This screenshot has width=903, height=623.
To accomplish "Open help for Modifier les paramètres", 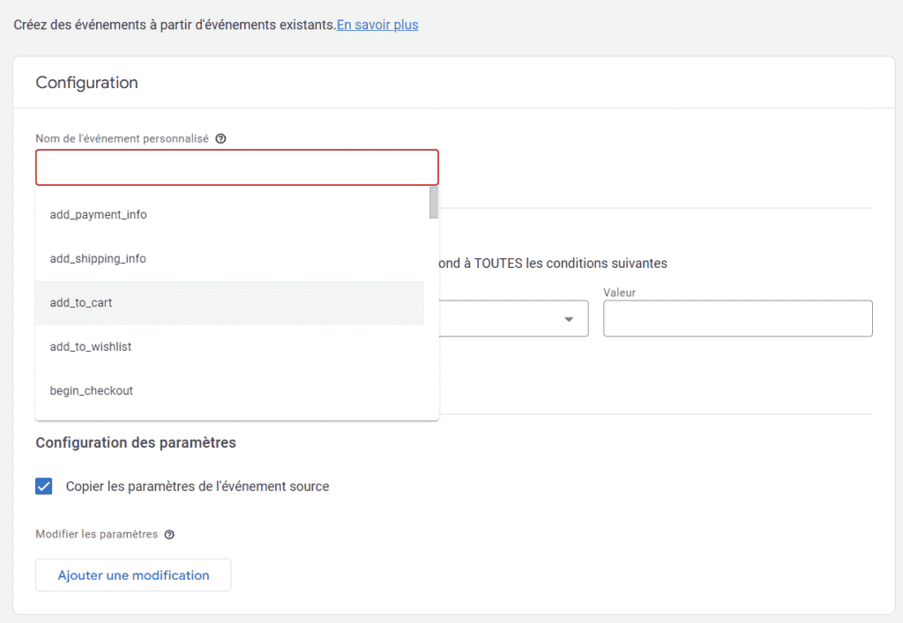I will click(x=168, y=534).
